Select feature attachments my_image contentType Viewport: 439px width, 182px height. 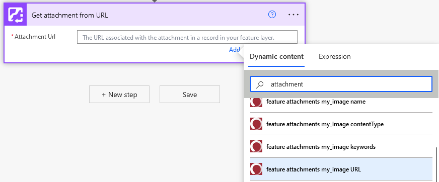pyautogui.click(x=341, y=124)
